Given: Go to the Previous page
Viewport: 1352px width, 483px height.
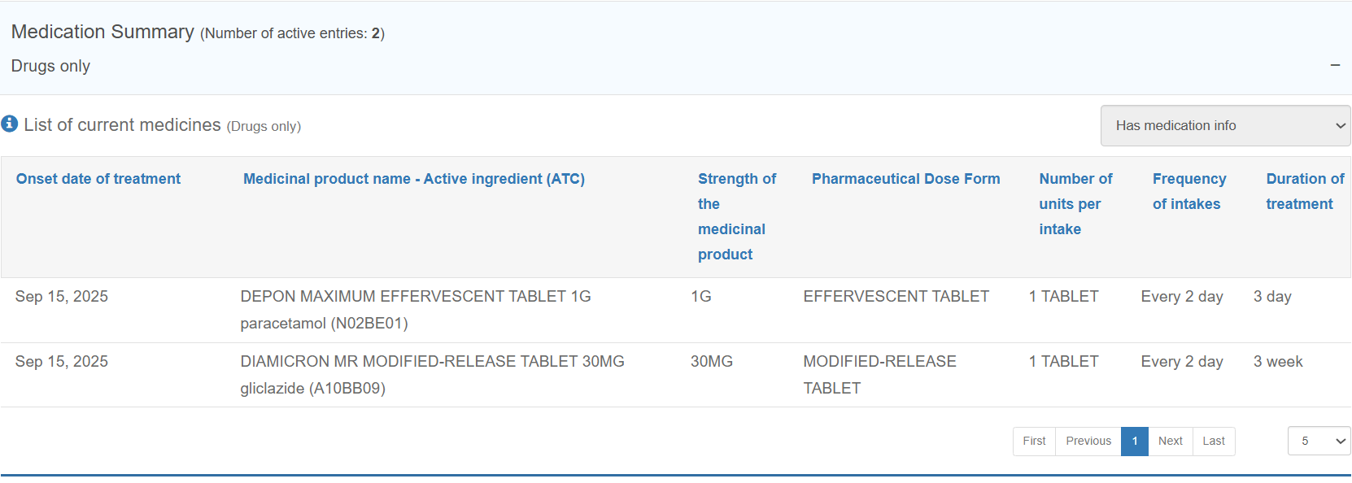Looking at the screenshot, I should click(x=1088, y=441).
